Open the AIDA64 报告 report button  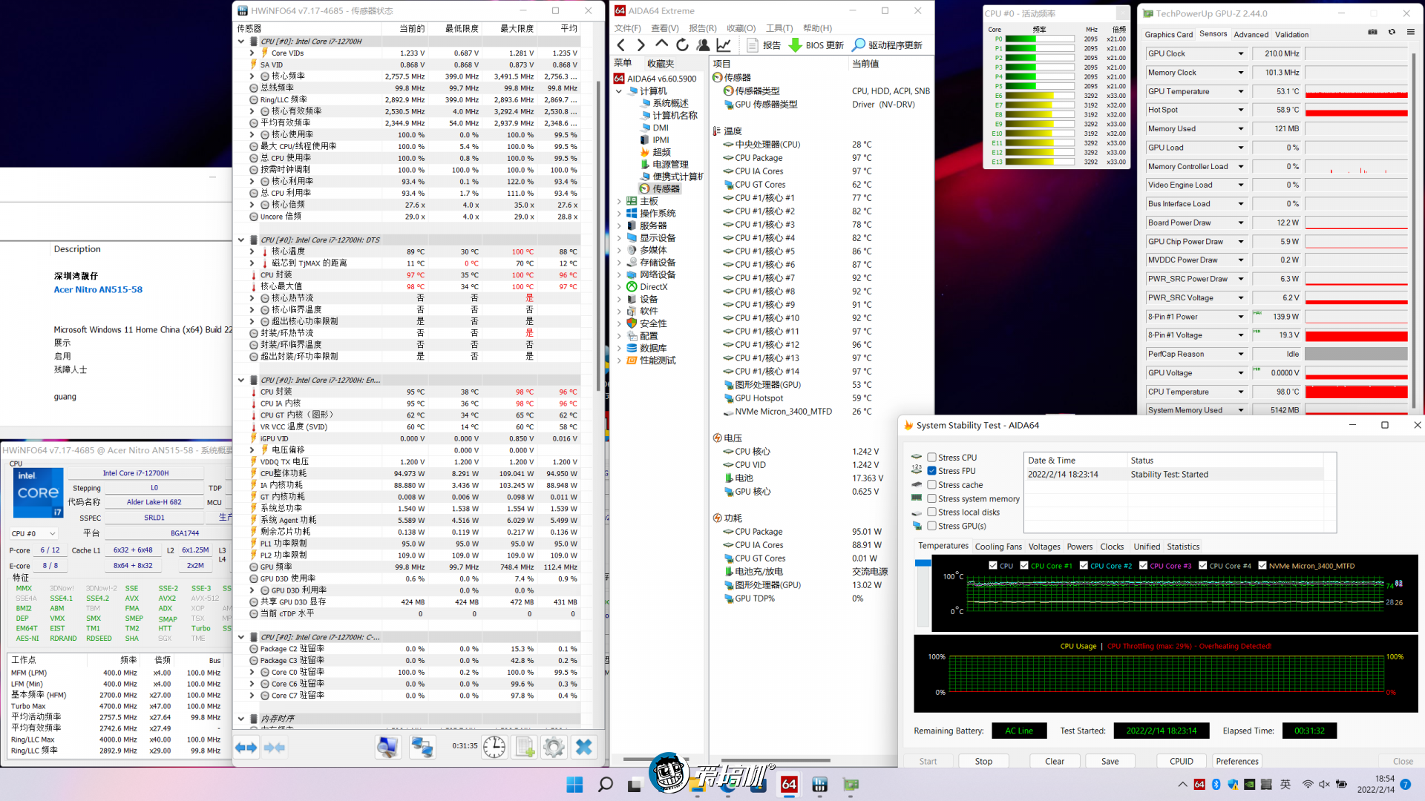click(x=763, y=45)
